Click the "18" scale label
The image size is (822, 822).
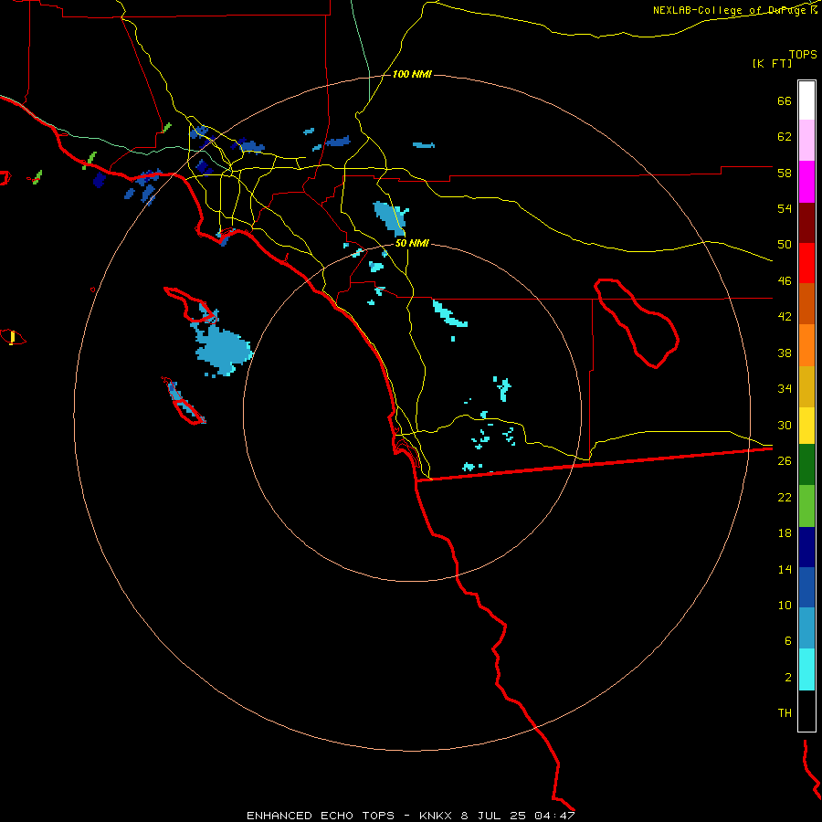coord(785,533)
